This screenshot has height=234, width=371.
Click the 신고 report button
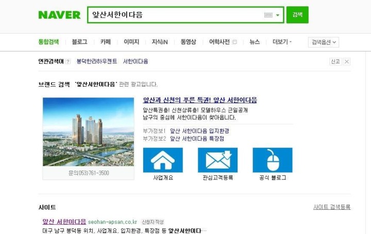point(335,61)
